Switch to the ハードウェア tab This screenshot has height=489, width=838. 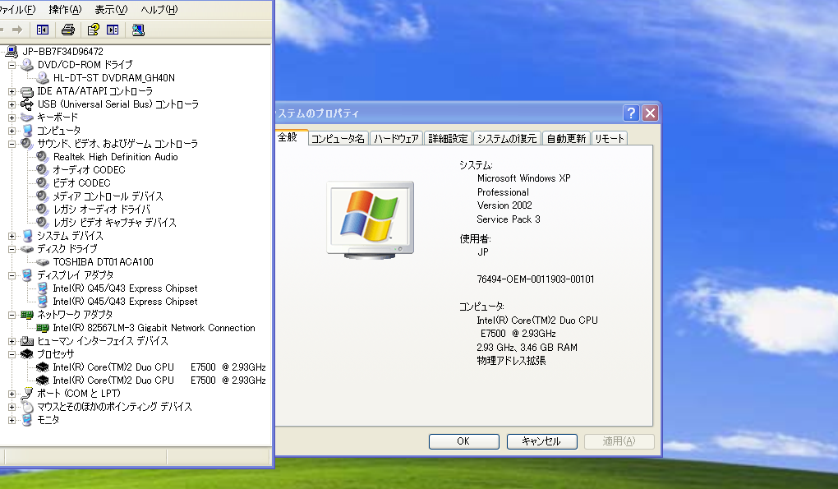click(396, 138)
